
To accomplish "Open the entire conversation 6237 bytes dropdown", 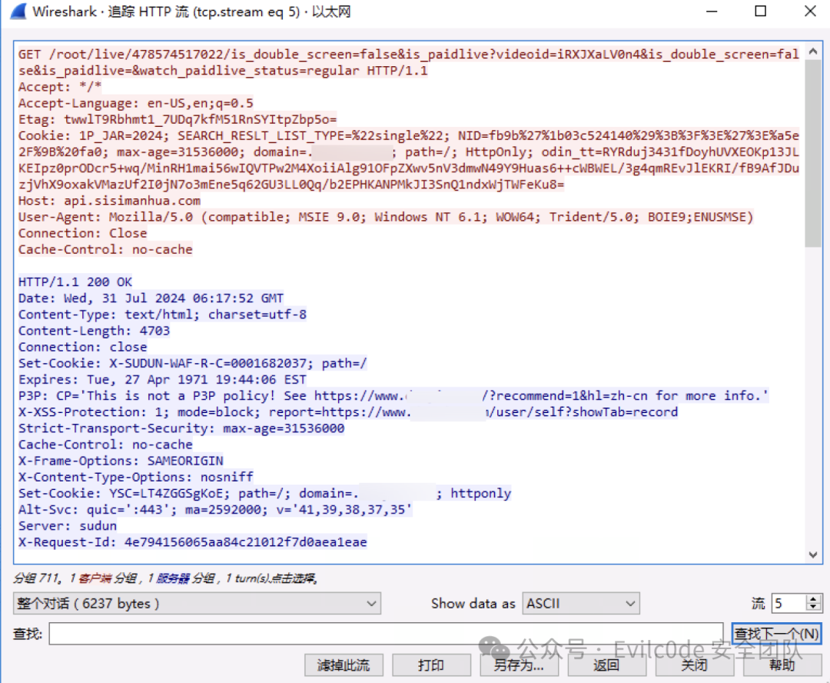I will click(197, 604).
